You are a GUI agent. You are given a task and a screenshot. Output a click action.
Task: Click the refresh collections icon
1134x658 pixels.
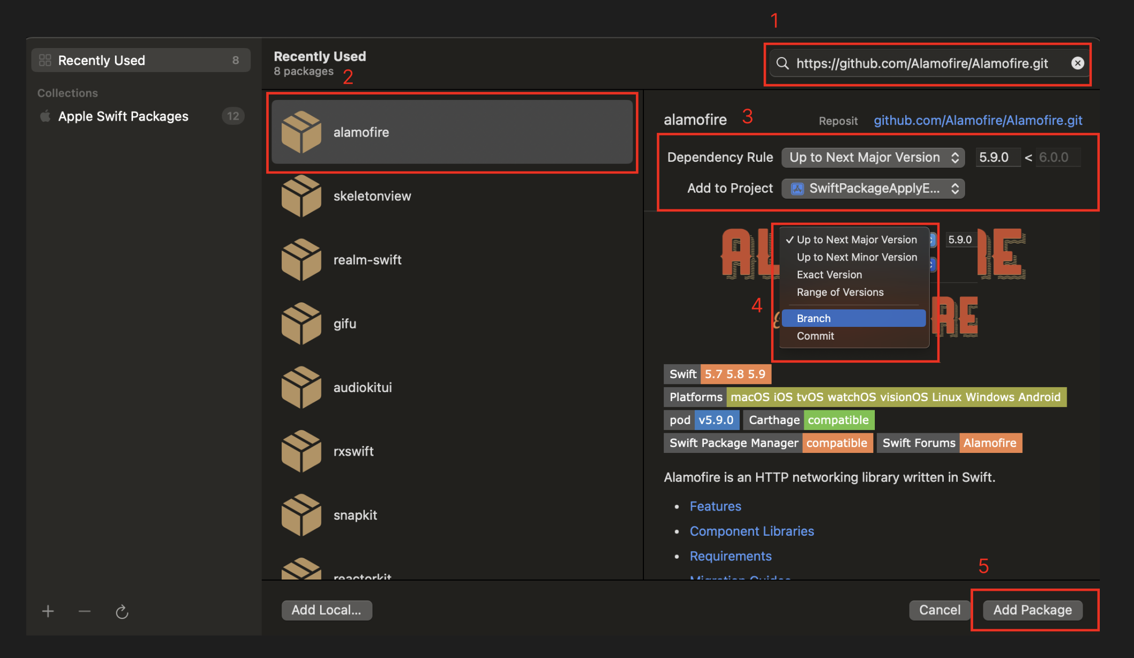[x=122, y=612]
